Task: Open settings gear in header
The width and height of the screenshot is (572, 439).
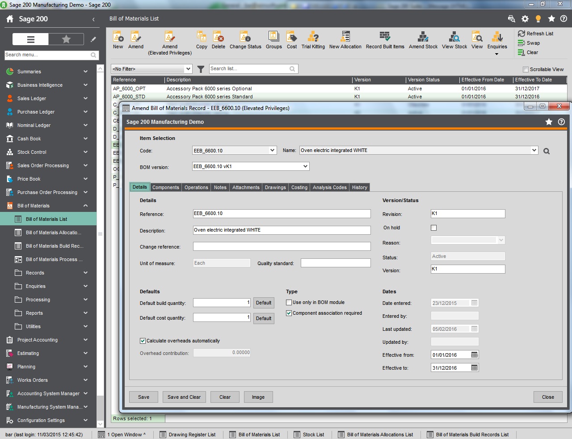Action: pyautogui.click(x=525, y=19)
